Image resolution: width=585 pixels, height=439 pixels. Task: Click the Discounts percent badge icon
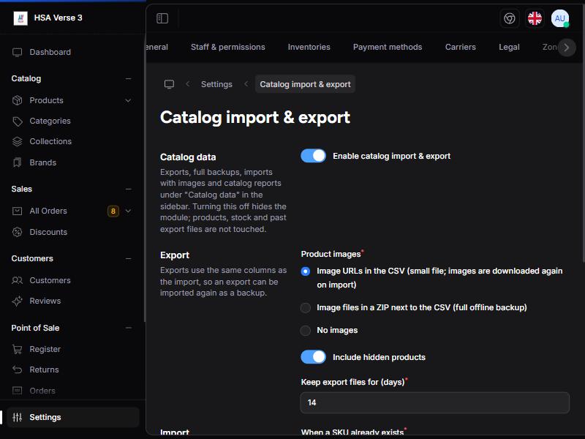pos(17,232)
